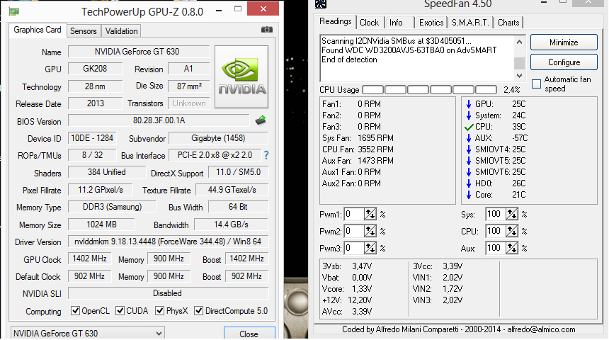Click SpeedFan Minimize button
This screenshot has width=609, height=340.
[564, 42]
